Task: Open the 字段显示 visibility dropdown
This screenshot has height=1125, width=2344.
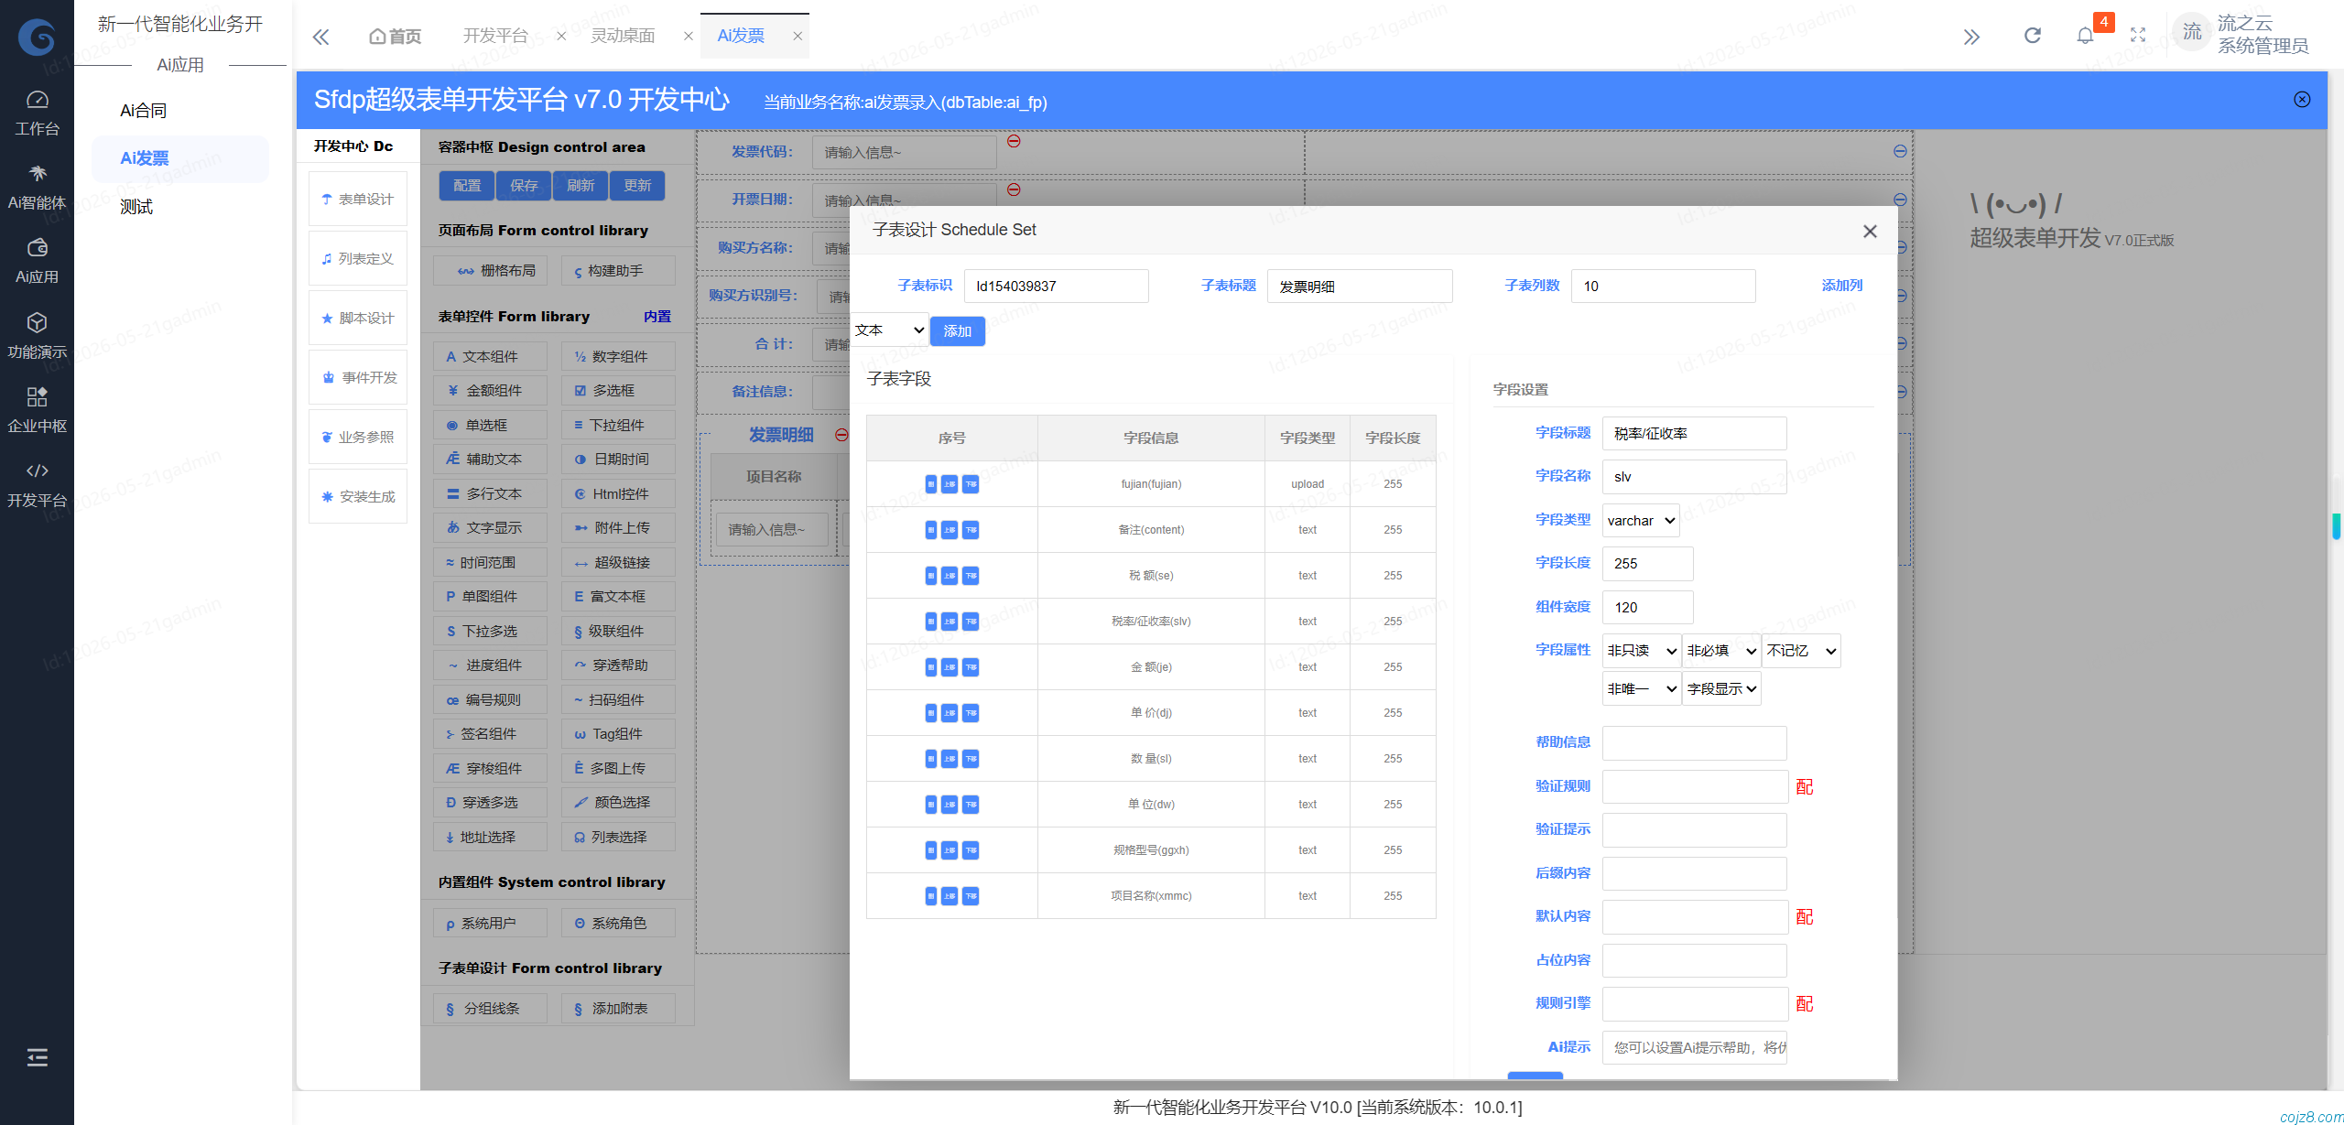Action: 1721,689
